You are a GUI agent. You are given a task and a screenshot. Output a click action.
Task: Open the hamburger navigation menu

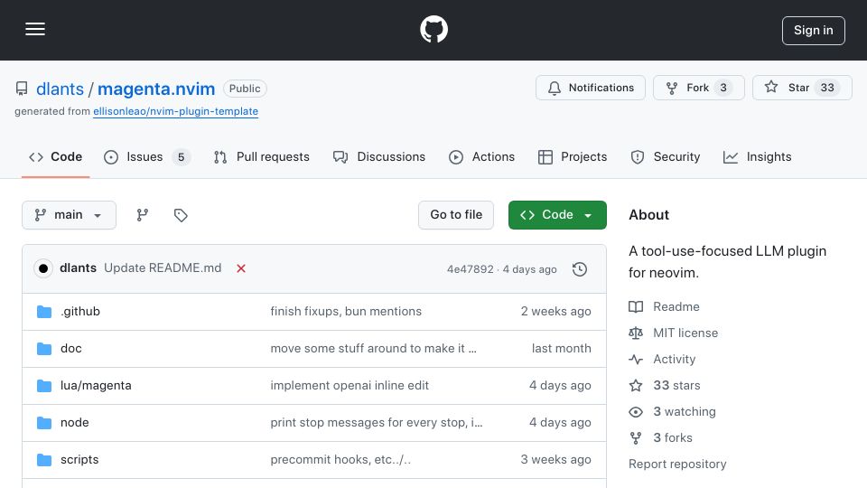pos(35,29)
